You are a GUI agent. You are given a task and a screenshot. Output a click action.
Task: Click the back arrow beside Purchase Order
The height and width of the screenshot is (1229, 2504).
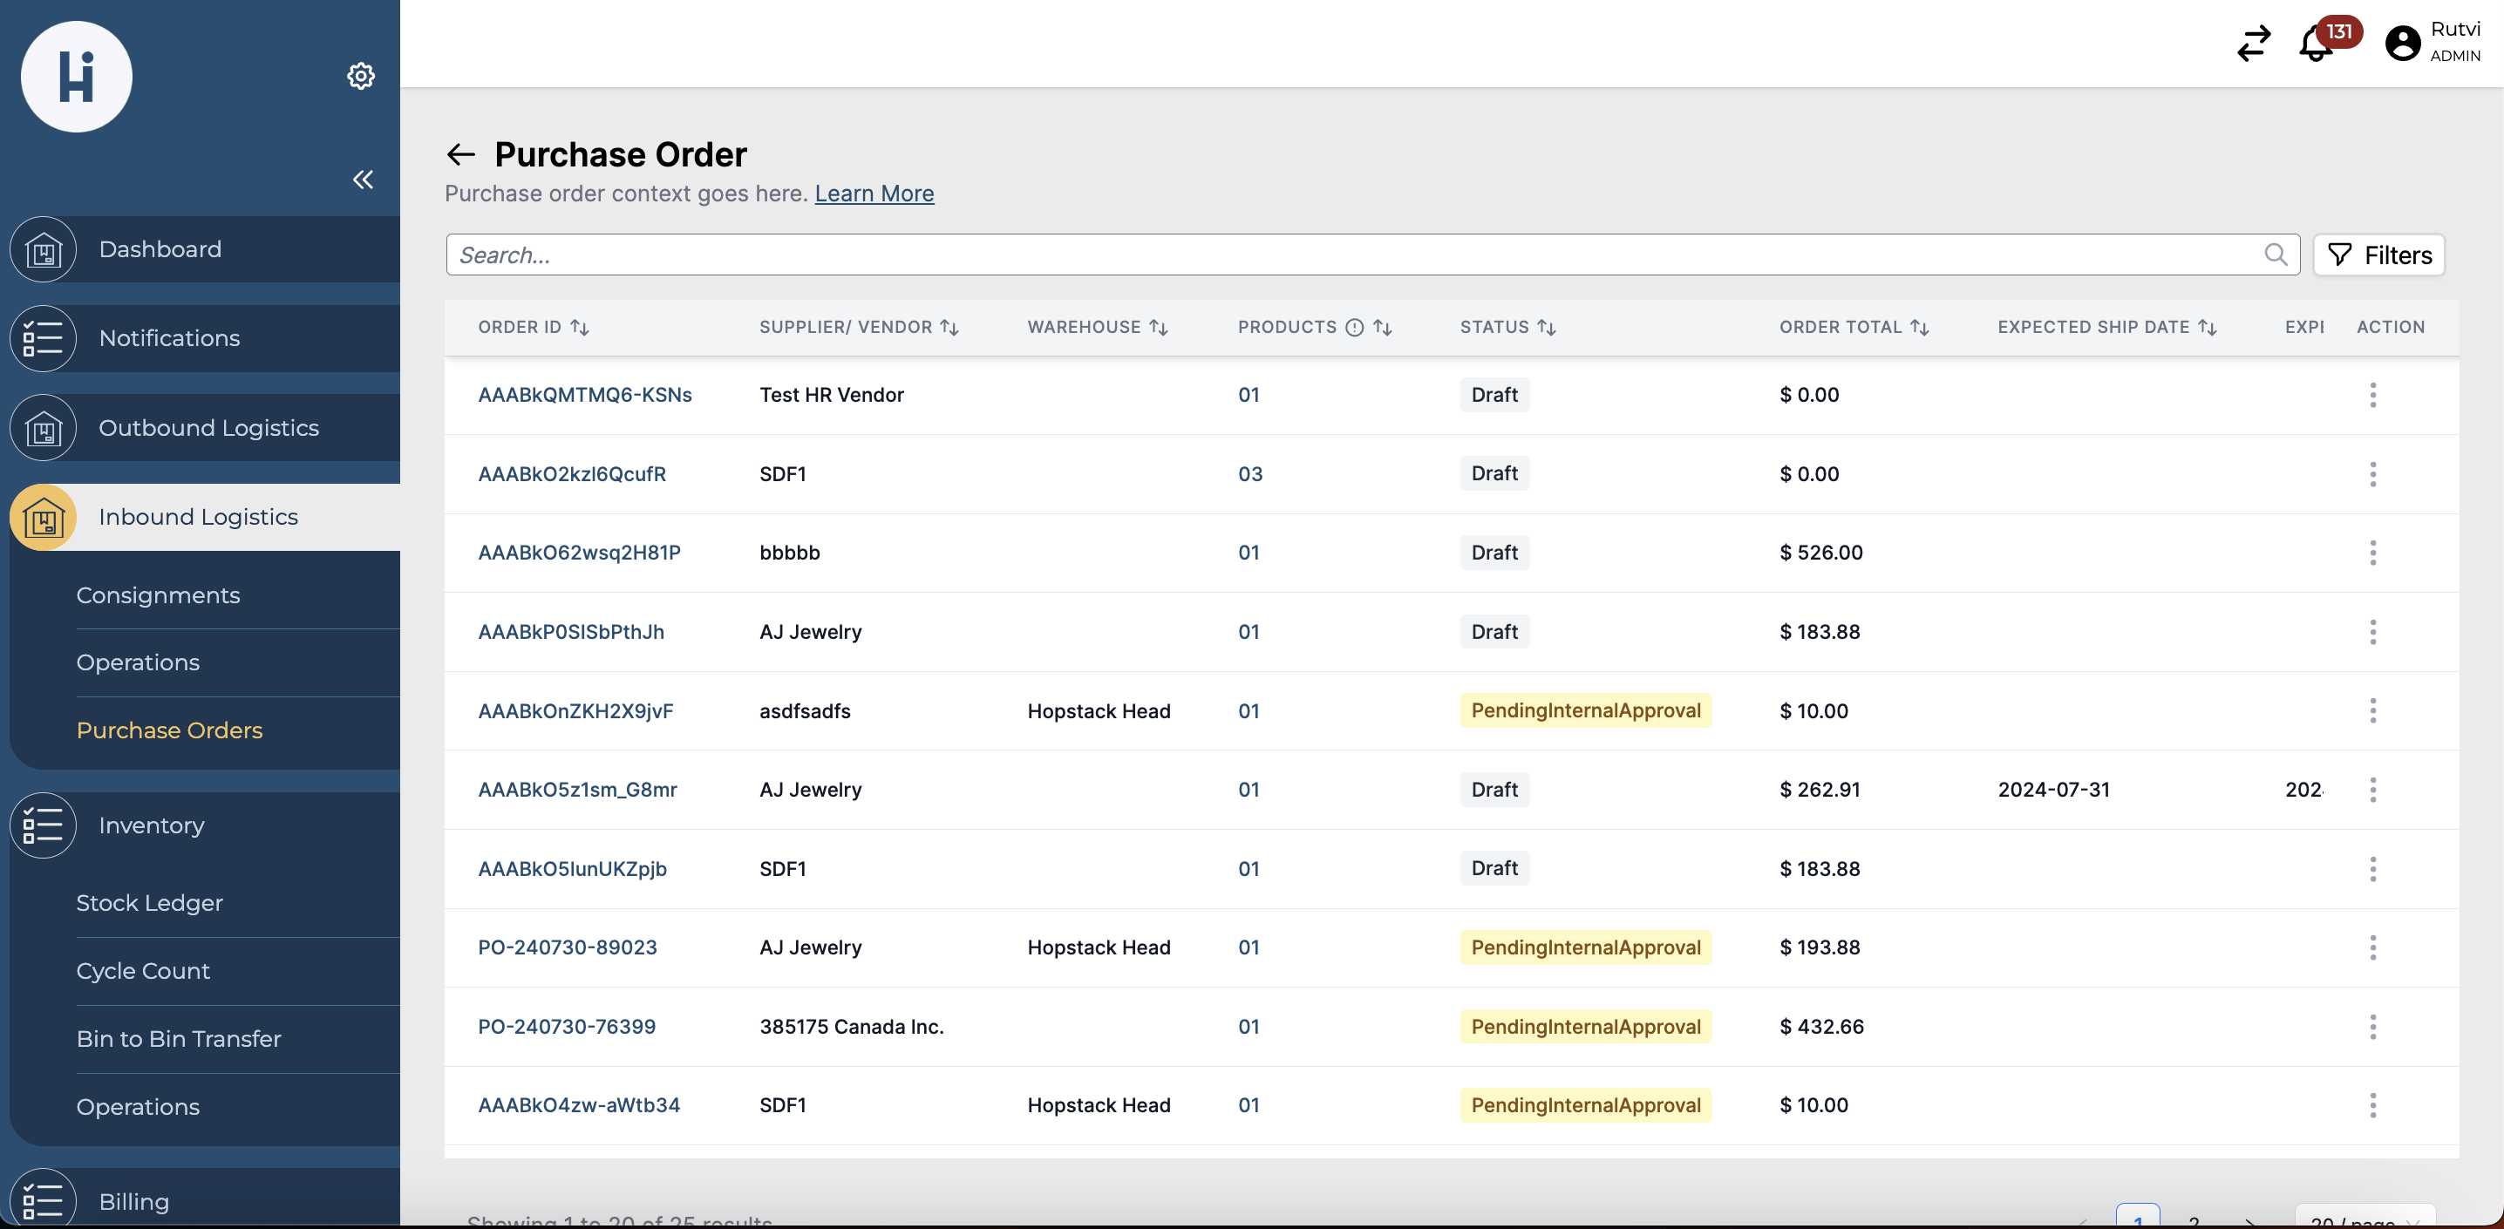click(x=460, y=154)
